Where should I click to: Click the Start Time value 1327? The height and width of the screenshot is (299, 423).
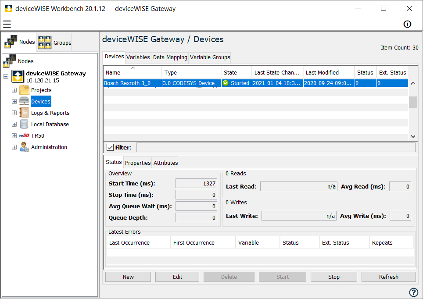(196, 183)
